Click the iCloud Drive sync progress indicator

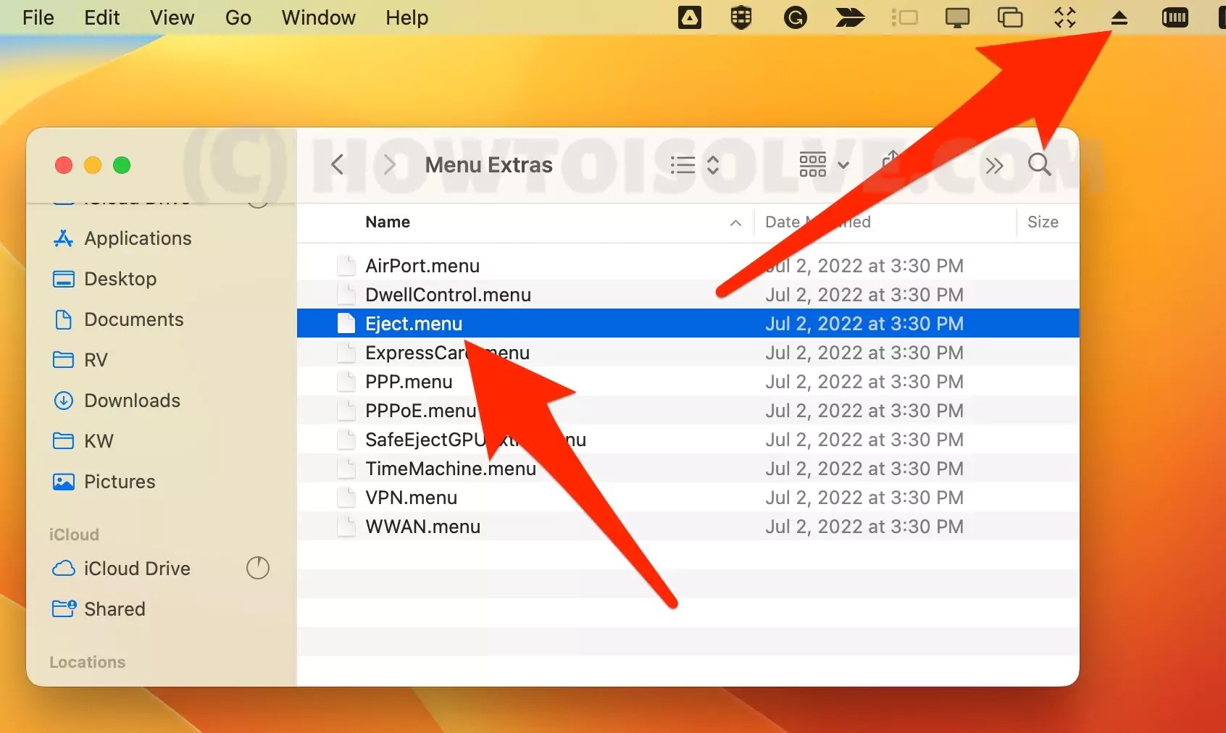click(x=257, y=569)
